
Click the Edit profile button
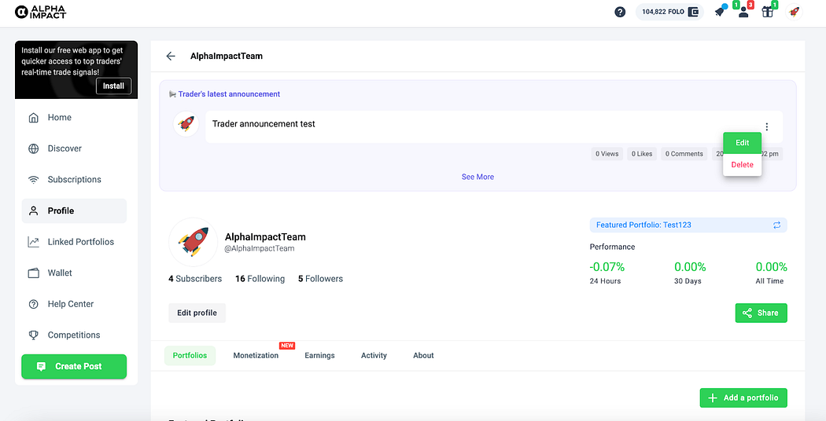coord(197,313)
